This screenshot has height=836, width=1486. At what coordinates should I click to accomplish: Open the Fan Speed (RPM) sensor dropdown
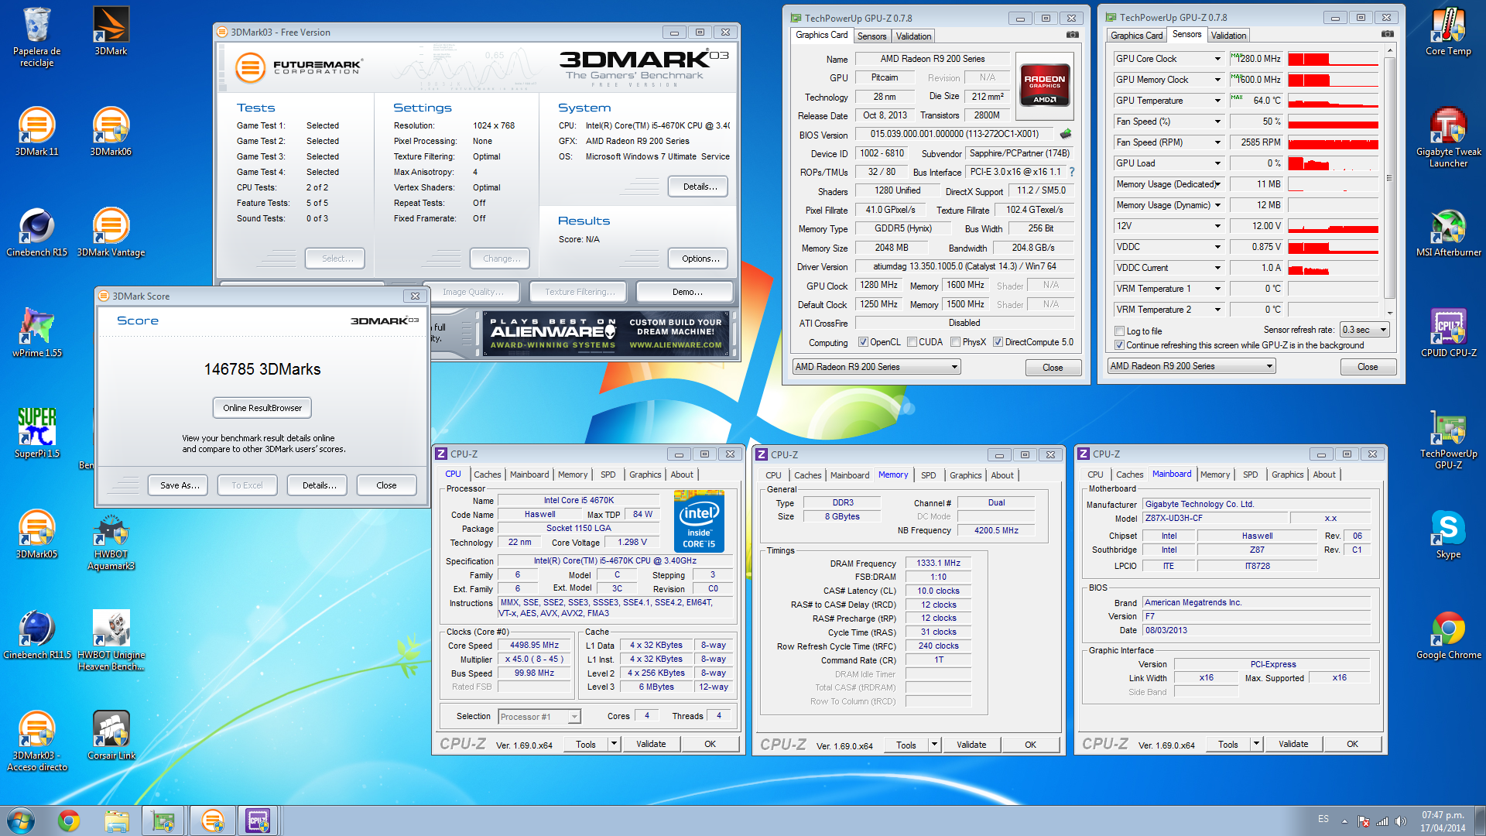(x=1217, y=142)
